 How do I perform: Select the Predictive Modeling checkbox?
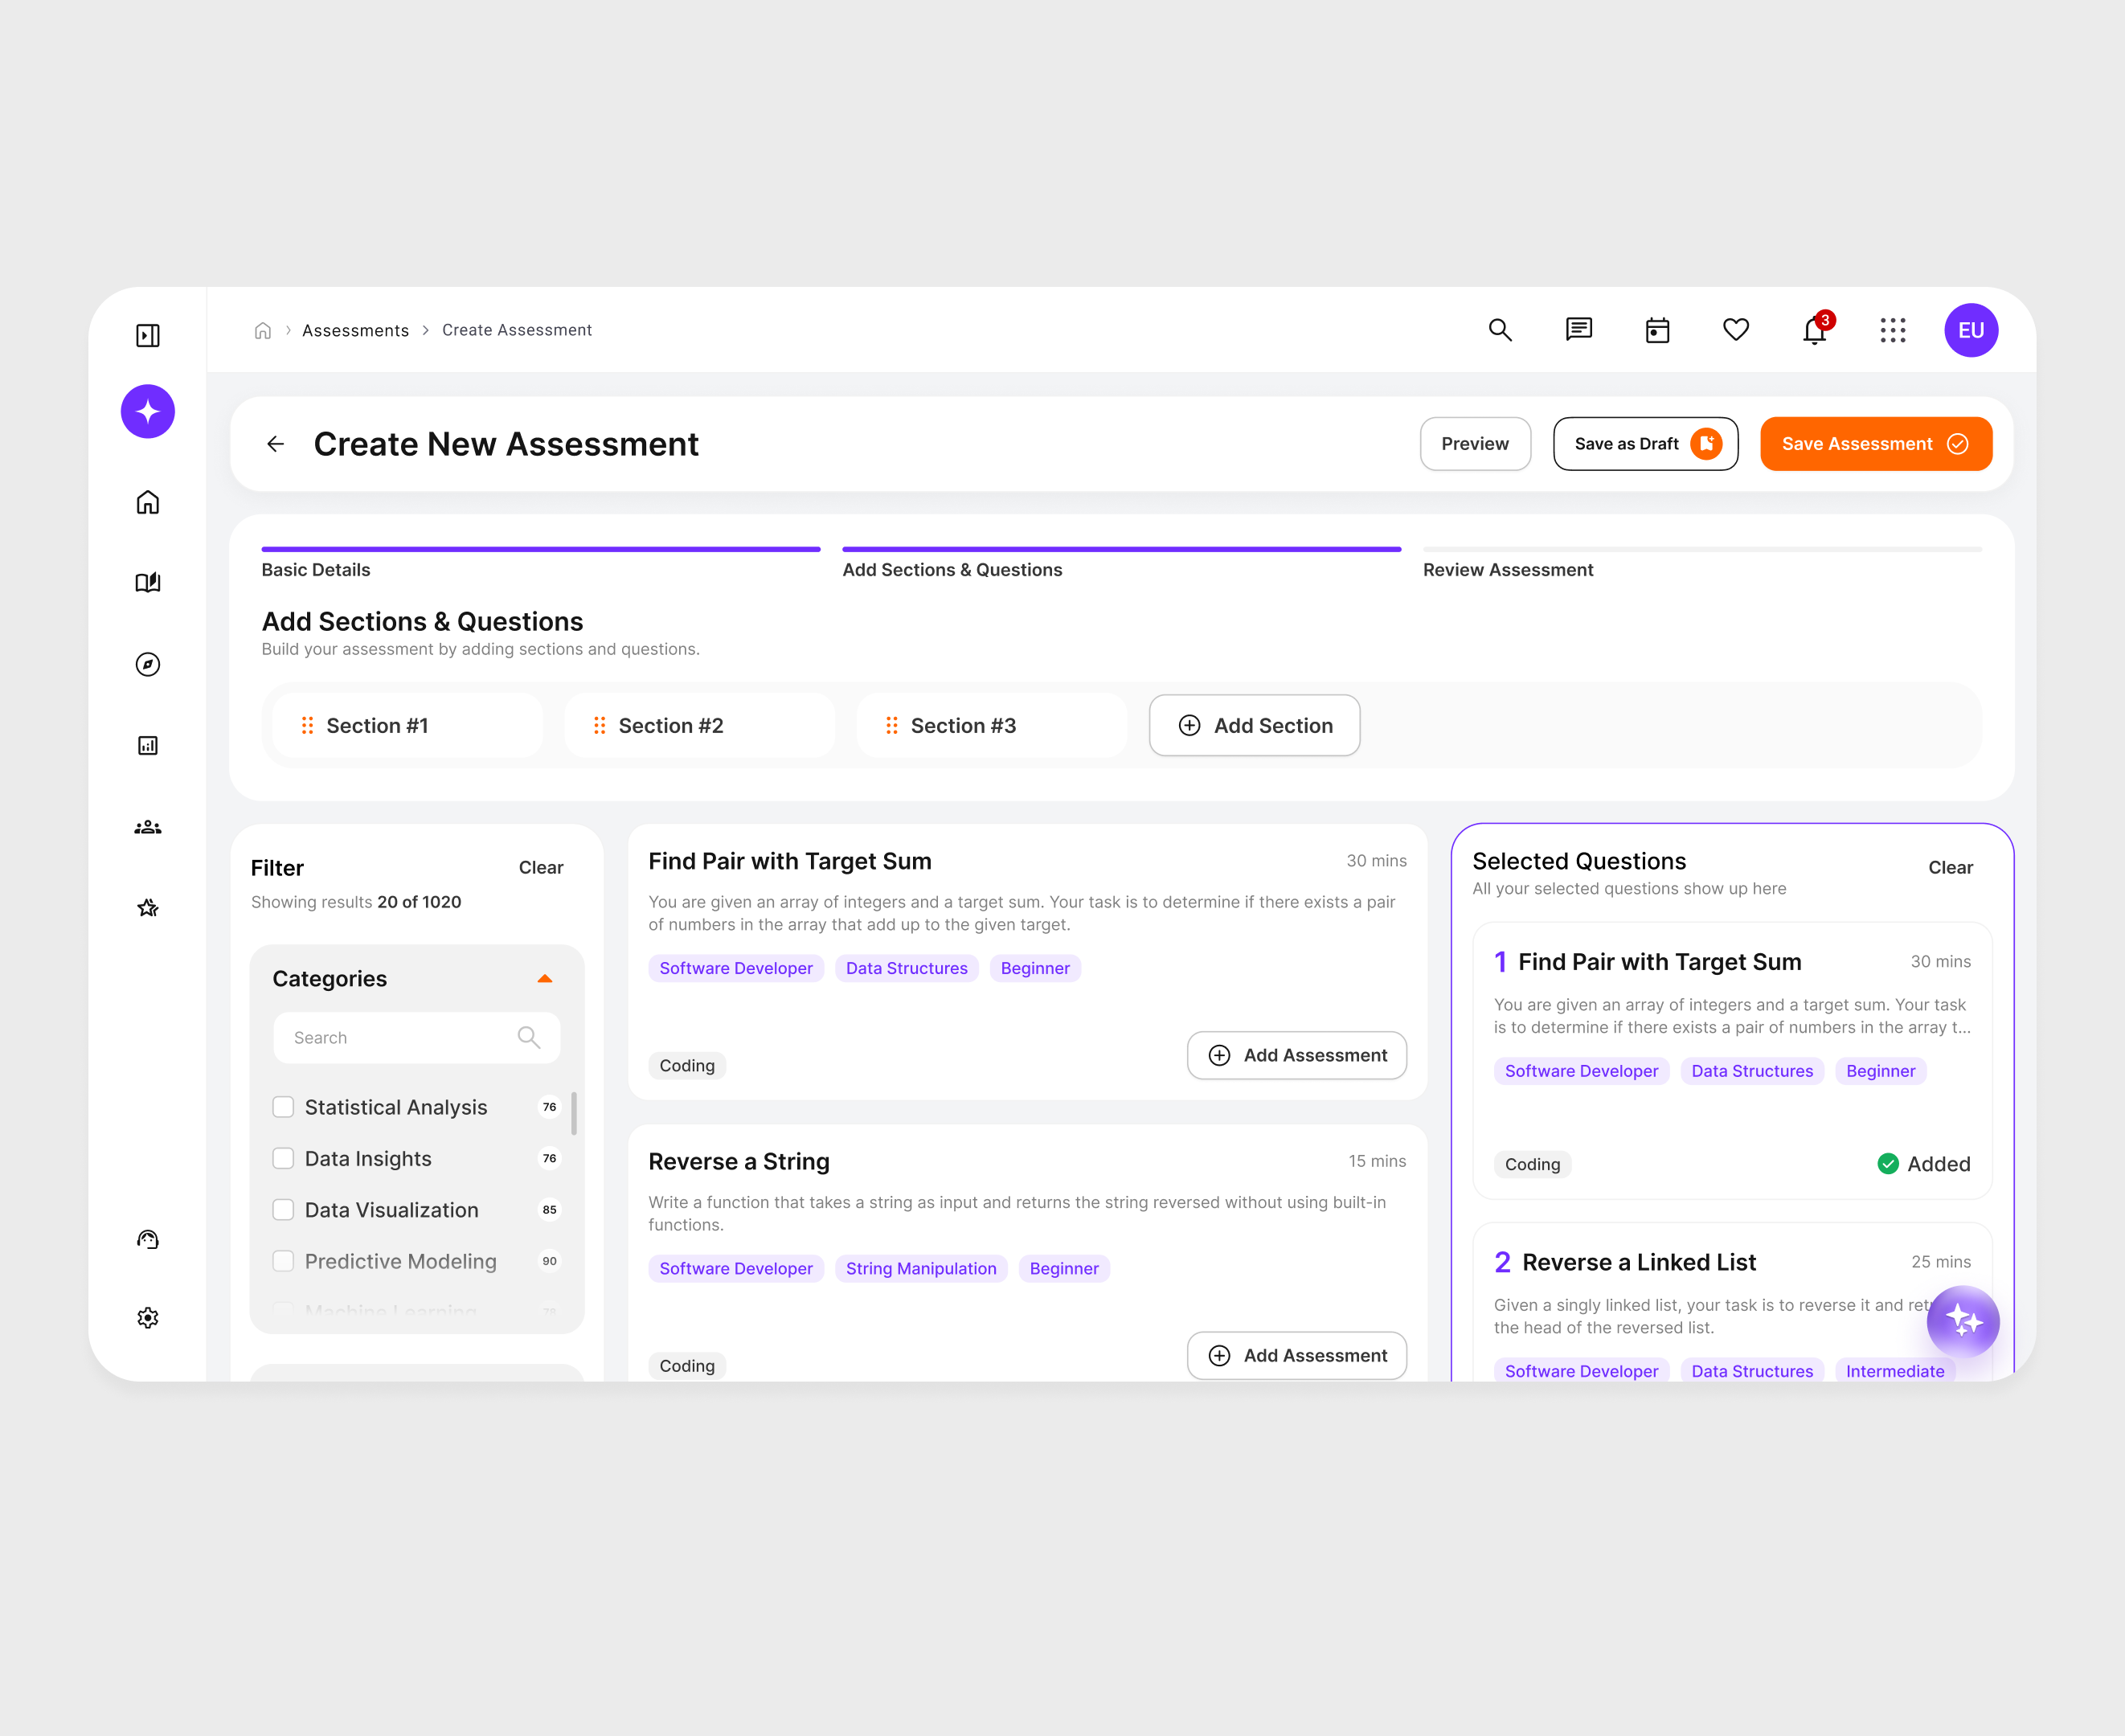click(283, 1261)
